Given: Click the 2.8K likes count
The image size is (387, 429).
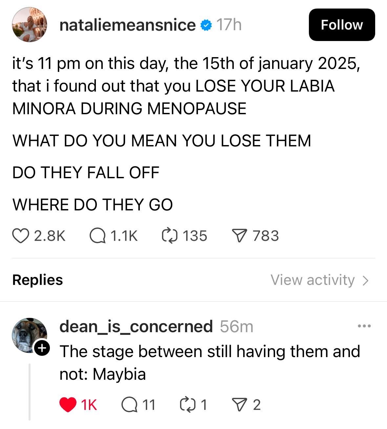Looking at the screenshot, I should point(50,236).
